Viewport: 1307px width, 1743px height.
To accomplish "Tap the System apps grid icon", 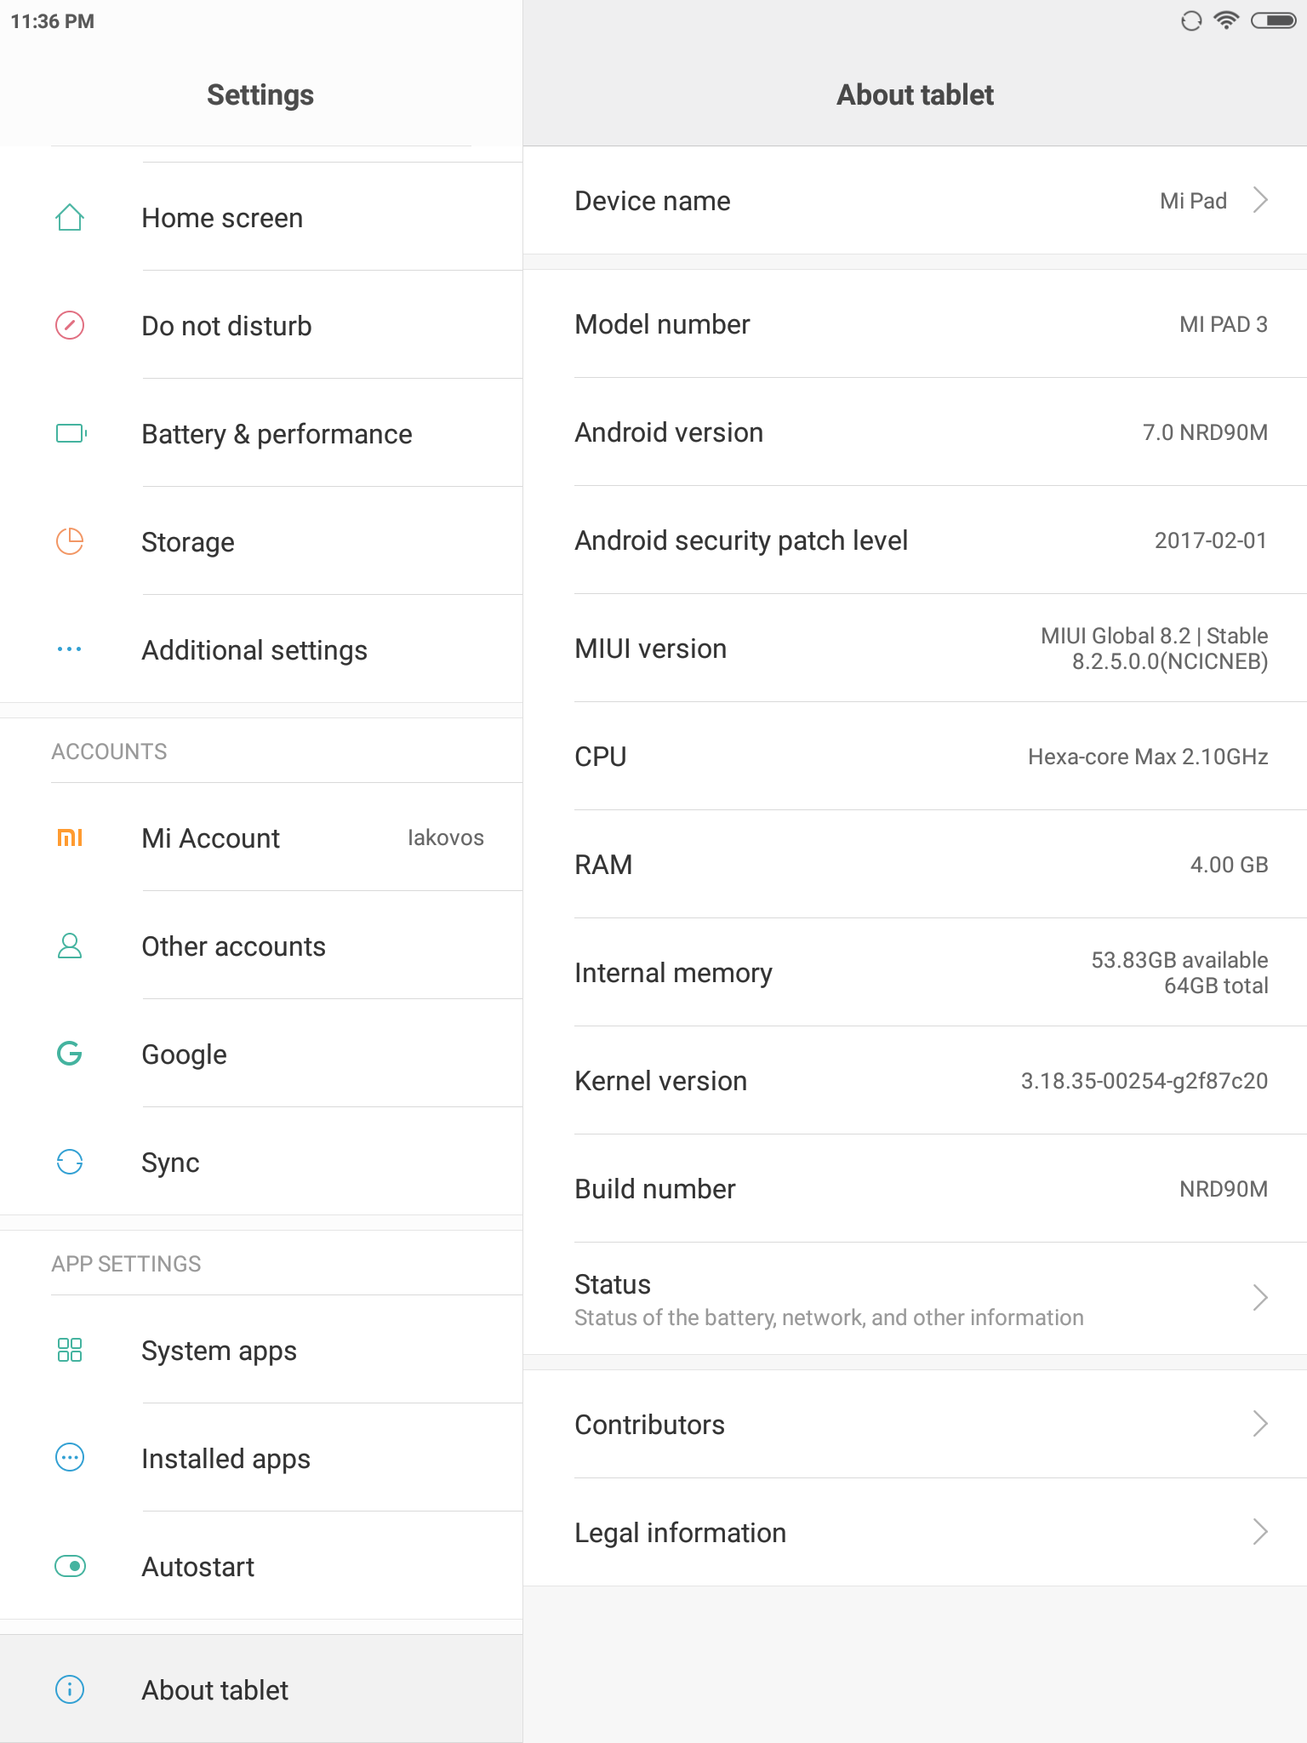I will click(x=70, y=1351).
